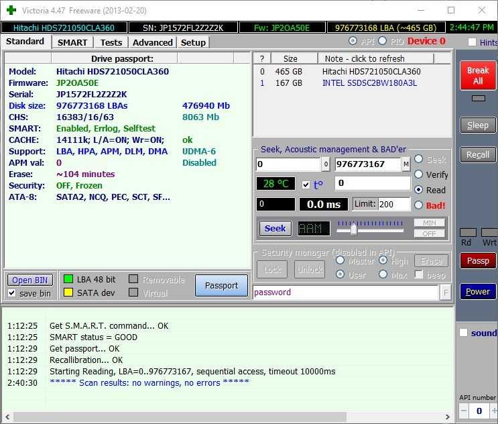
Task: Click the green cross Victoria app icon
Action: (x=11, y=10)
